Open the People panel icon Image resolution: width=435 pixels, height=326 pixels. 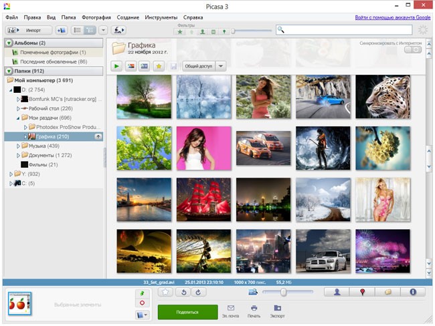[x=337, y=292]
